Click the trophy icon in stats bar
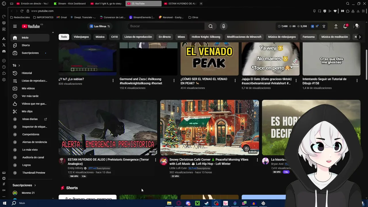The width and height of the screenshot is (368, 207). pyautogui.click(x=324, y=26)
